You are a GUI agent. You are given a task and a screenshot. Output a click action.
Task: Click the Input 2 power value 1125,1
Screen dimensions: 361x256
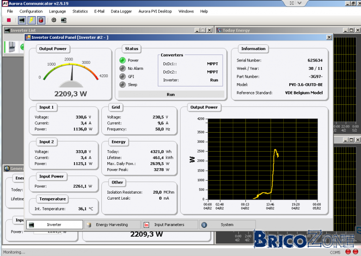[80, 164]
